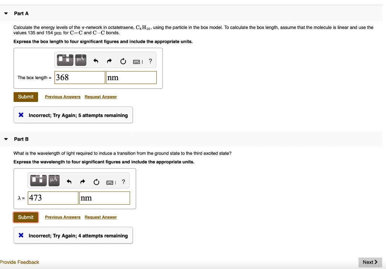
Task: Click the redo arrow in Part A toolbar
Action: (x=109, y=61)
